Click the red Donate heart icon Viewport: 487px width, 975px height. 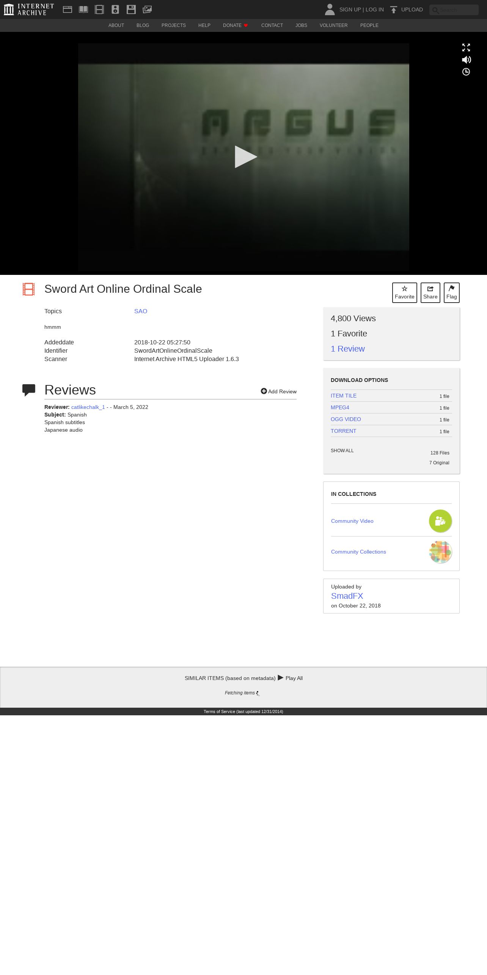click(x=246, y=25)
